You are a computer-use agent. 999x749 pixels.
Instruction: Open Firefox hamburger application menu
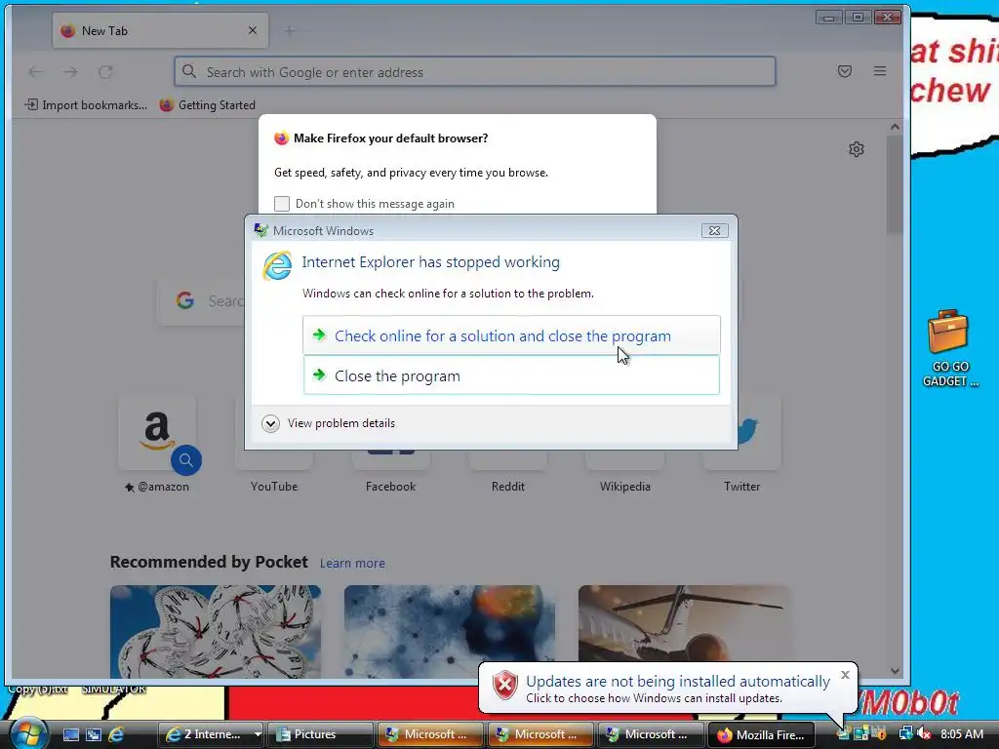point(880,71)
